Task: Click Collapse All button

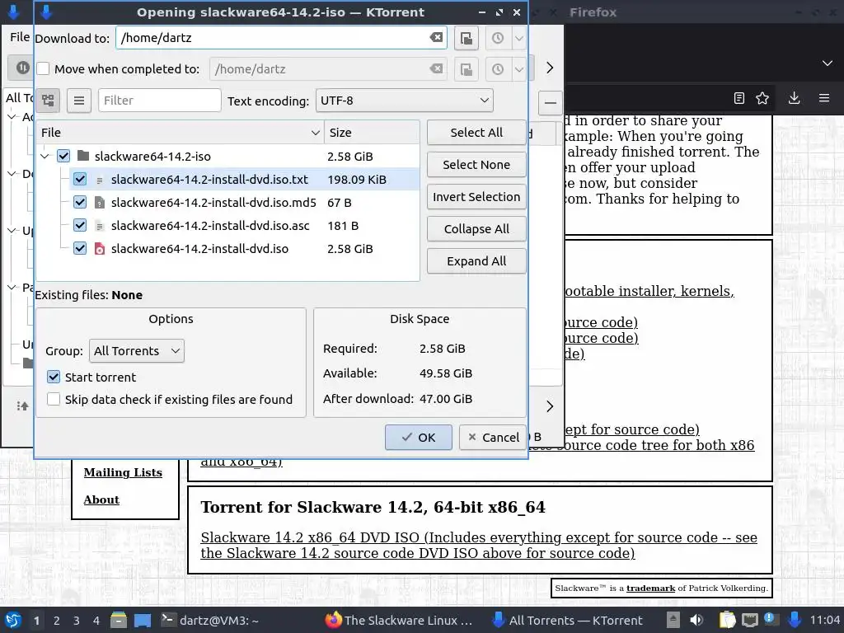Action: tap(476, 229)
